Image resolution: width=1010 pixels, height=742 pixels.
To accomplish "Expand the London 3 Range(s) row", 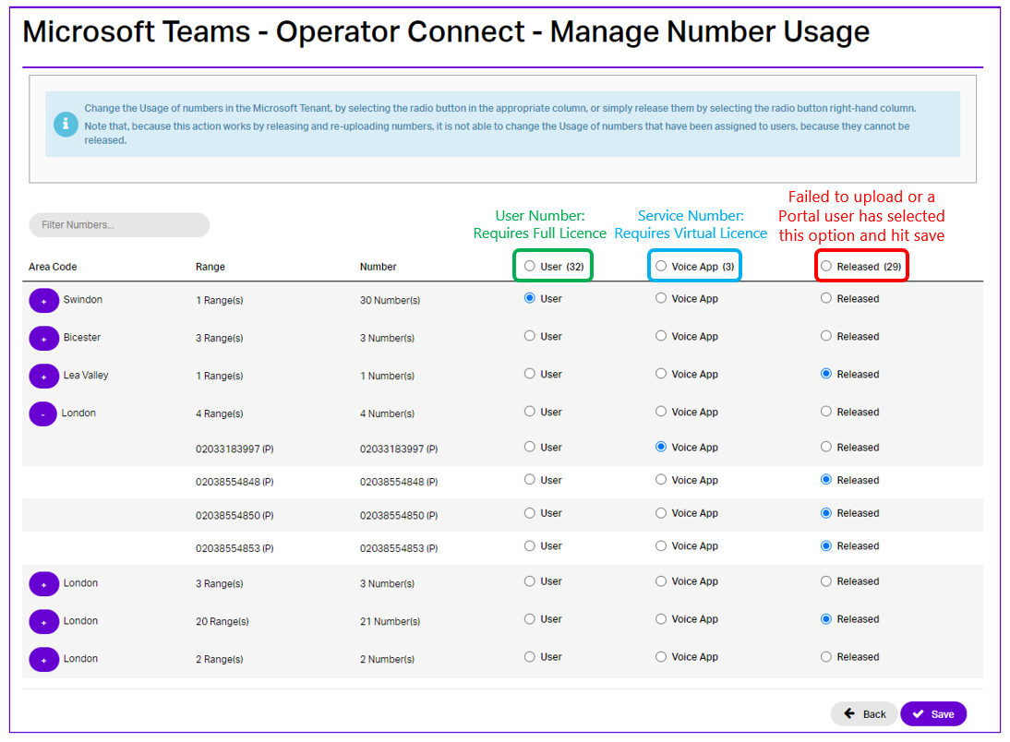I will click(x=43, y=584).
